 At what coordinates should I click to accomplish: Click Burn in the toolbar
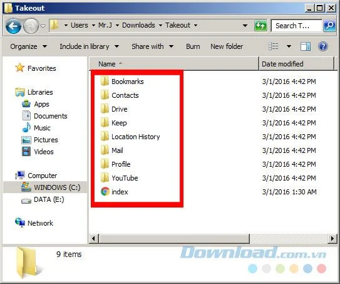pos(193,46)
